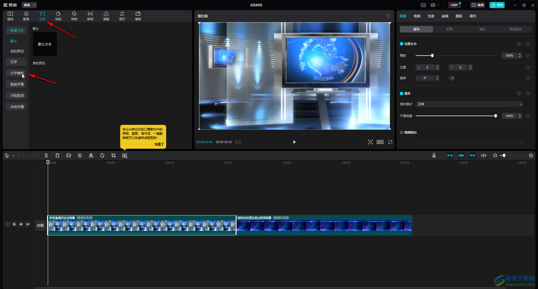This screenshot has width=538, height=289.
Task: Open the Stickers (贴纸) panel
Action: [x=58, y=16]
